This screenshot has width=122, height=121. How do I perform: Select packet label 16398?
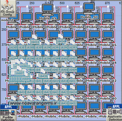(47, 58)
